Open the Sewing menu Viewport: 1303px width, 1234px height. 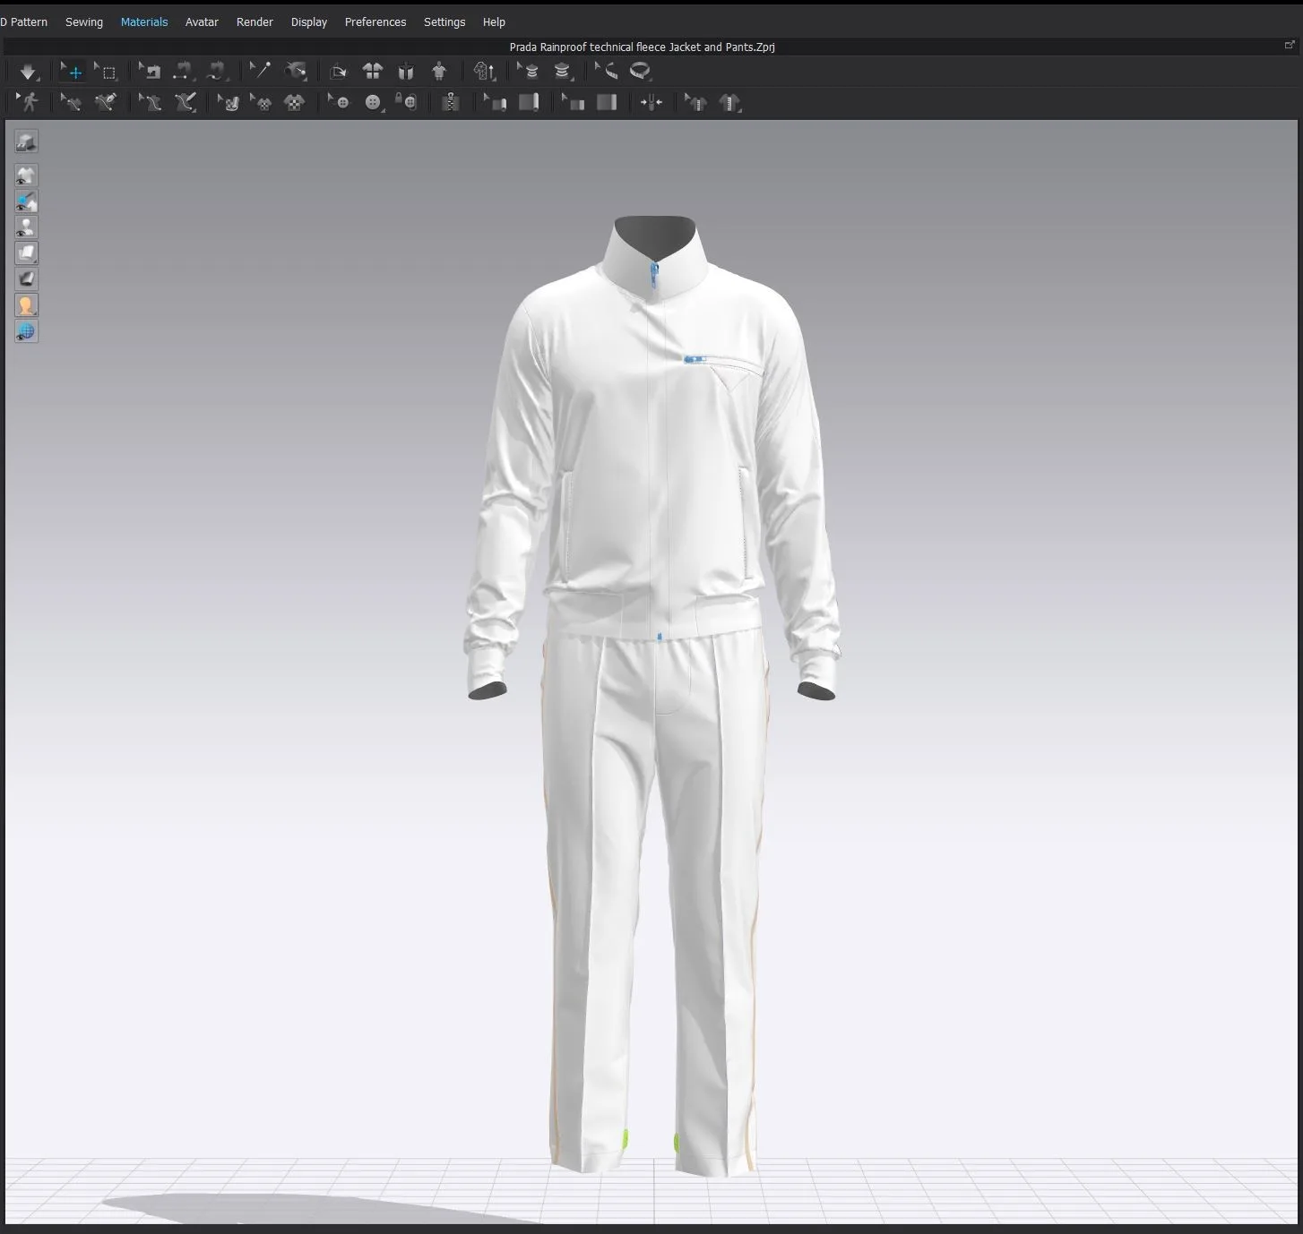coord(84,21)
